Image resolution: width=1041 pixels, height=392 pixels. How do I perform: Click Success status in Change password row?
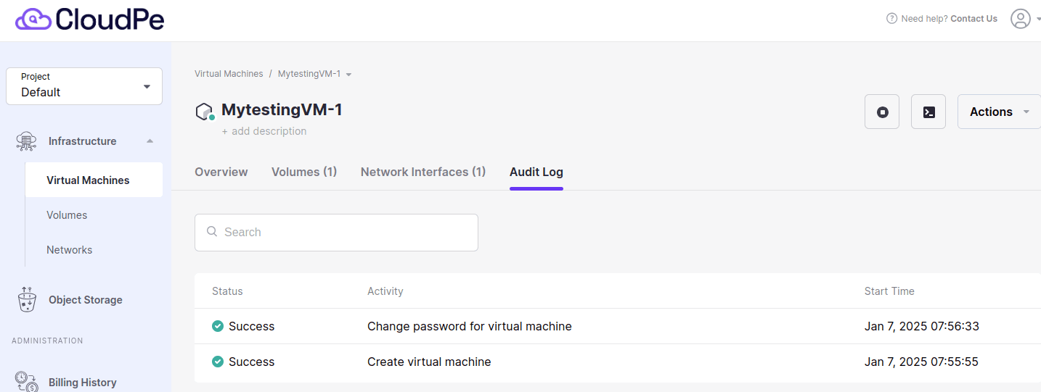tap(251, 326)
